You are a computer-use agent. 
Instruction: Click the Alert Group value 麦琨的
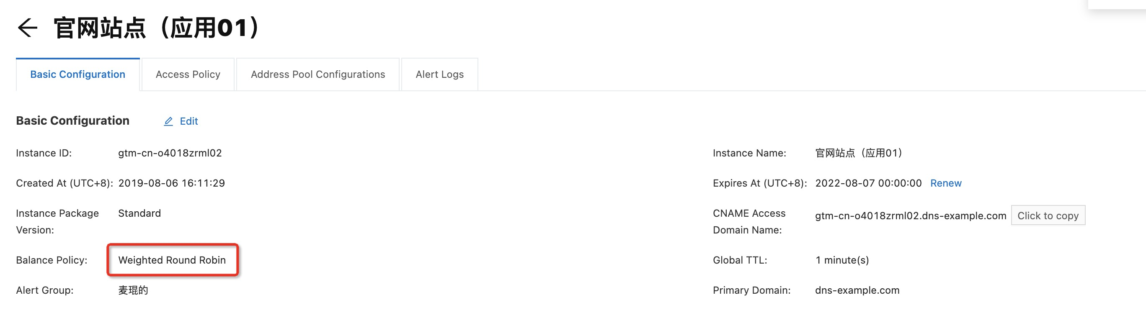point(133,290)
